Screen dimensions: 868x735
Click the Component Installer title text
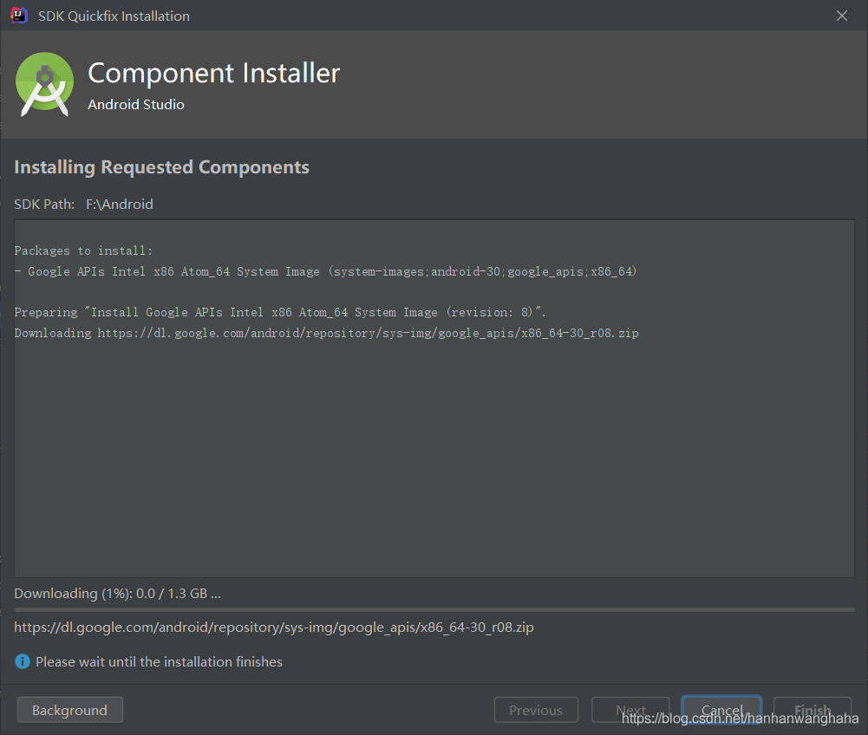click(x=213, y=73)
